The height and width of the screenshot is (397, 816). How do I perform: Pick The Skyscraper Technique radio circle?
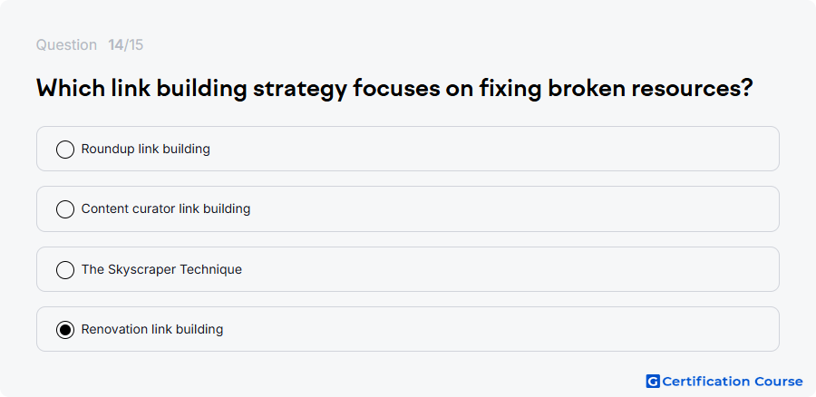(x=65, y=270)
